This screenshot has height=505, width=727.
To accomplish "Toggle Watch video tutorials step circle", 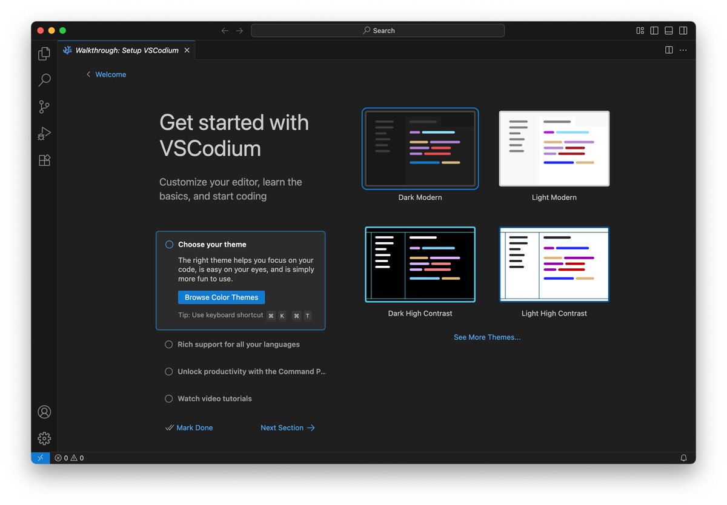I will [169, 398].
